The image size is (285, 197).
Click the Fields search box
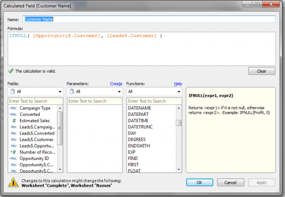pos(36,101)
